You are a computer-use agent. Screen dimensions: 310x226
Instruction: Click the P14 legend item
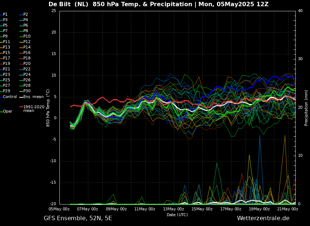click(x=27, y=47)
